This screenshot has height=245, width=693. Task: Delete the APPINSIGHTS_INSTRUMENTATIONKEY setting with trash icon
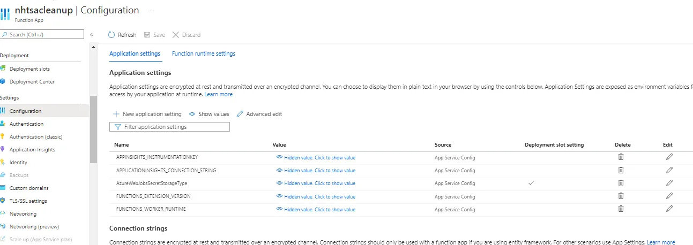(621, 157)
